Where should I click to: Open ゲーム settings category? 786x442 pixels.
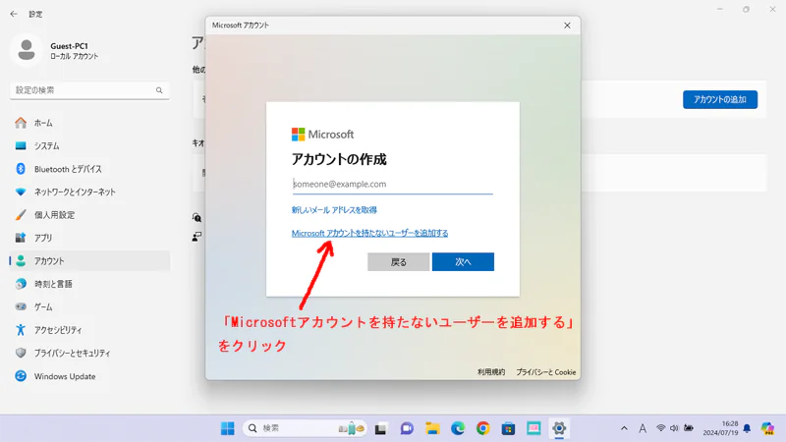coord(89,307)
